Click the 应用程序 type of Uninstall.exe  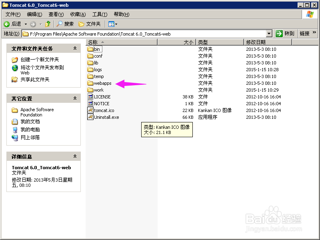[x=208, y=117]
